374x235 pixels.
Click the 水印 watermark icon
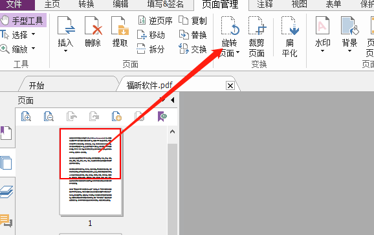[x=322, y=26]
